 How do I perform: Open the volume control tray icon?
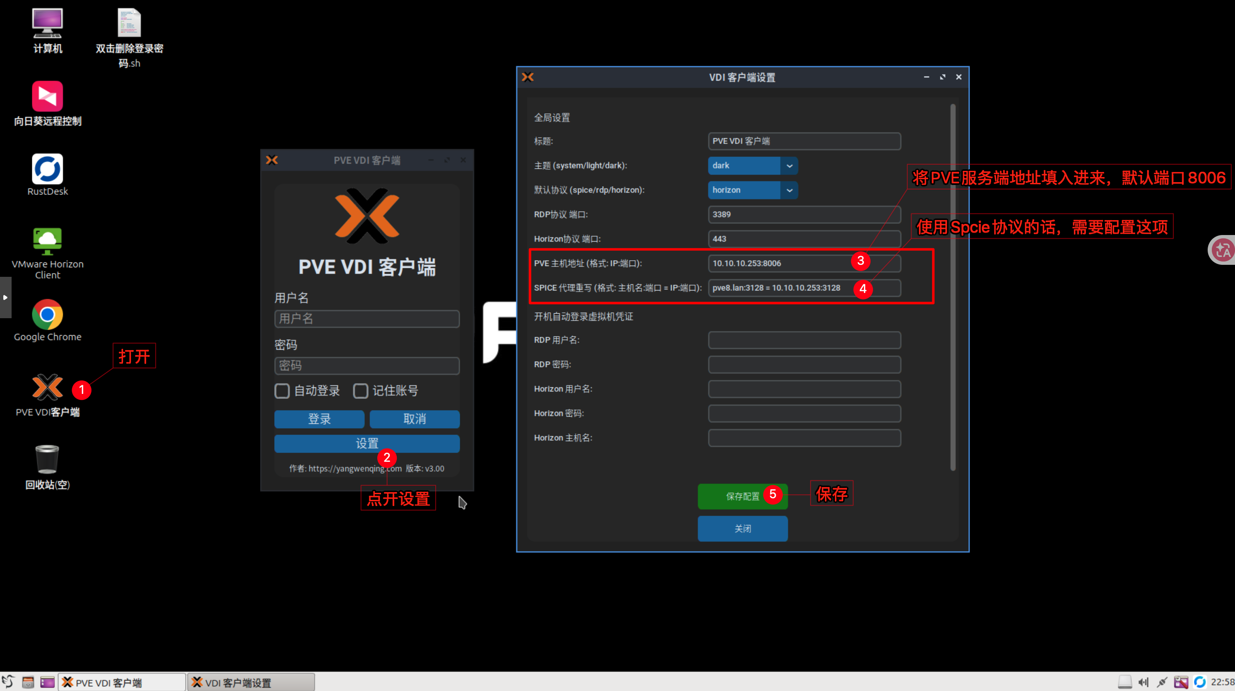[x=1143, y=682]
